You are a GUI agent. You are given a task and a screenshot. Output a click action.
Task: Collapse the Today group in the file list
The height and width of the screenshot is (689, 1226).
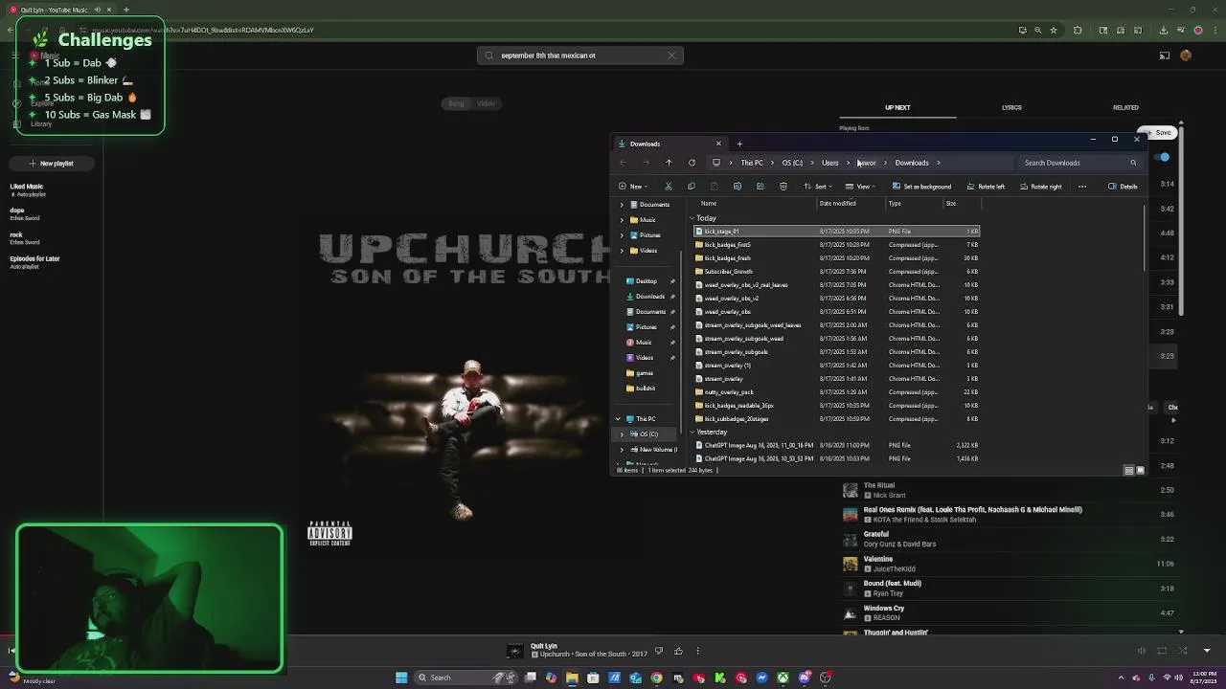click(x=692, y=218)
